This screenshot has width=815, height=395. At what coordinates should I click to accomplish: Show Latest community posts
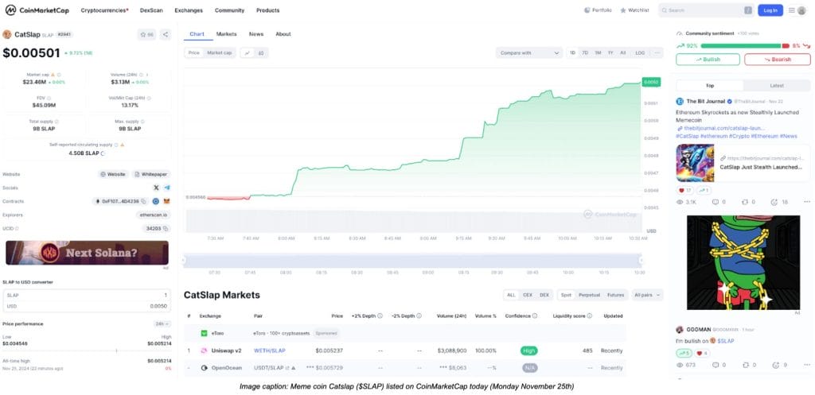[x=777, y=86]
